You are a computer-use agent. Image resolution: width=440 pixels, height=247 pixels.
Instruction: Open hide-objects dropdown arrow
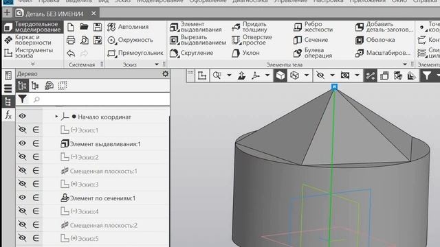pyautogui.click(x=332, y=75)
